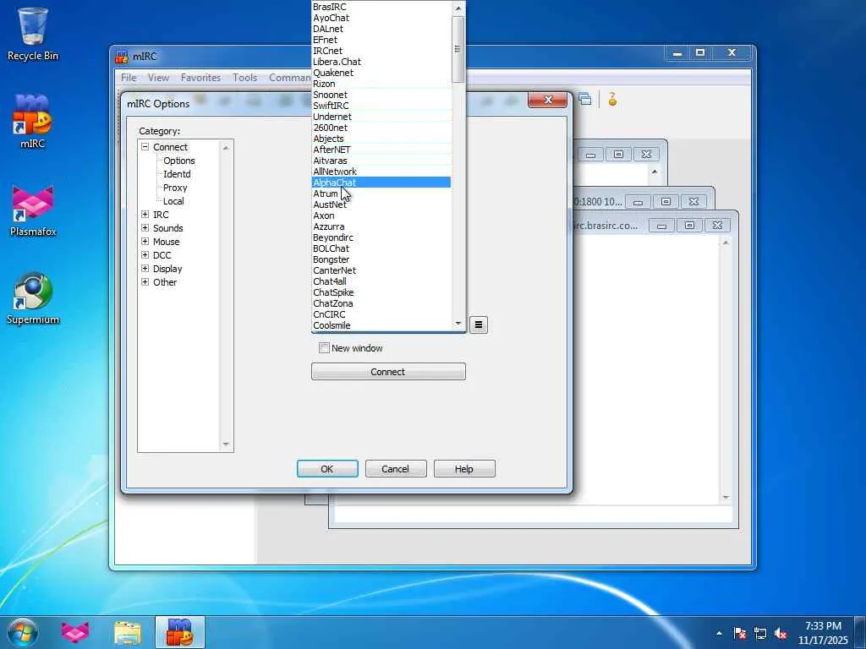
Task: Maximize the brasirc child window
Action: click(689, 225)
